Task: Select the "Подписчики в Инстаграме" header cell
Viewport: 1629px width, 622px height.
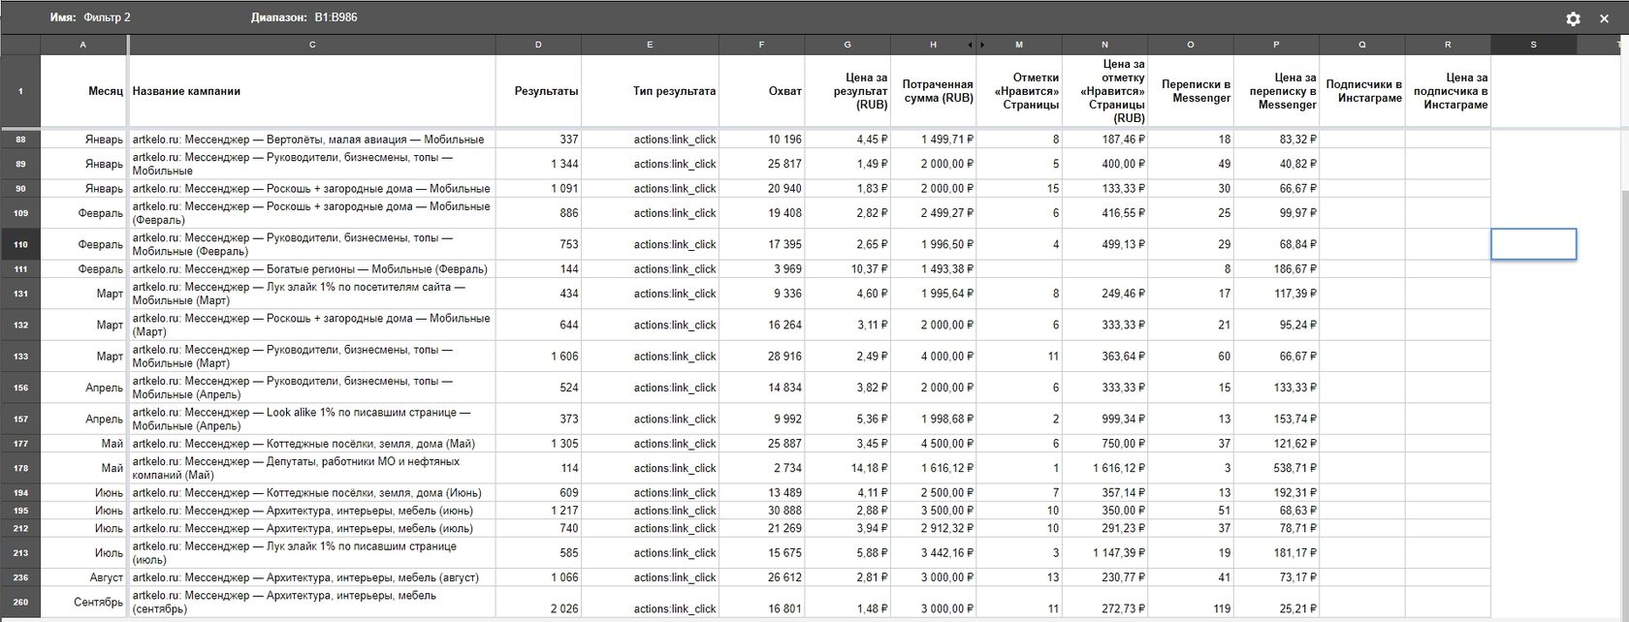Action: [x=1362, y=91]
